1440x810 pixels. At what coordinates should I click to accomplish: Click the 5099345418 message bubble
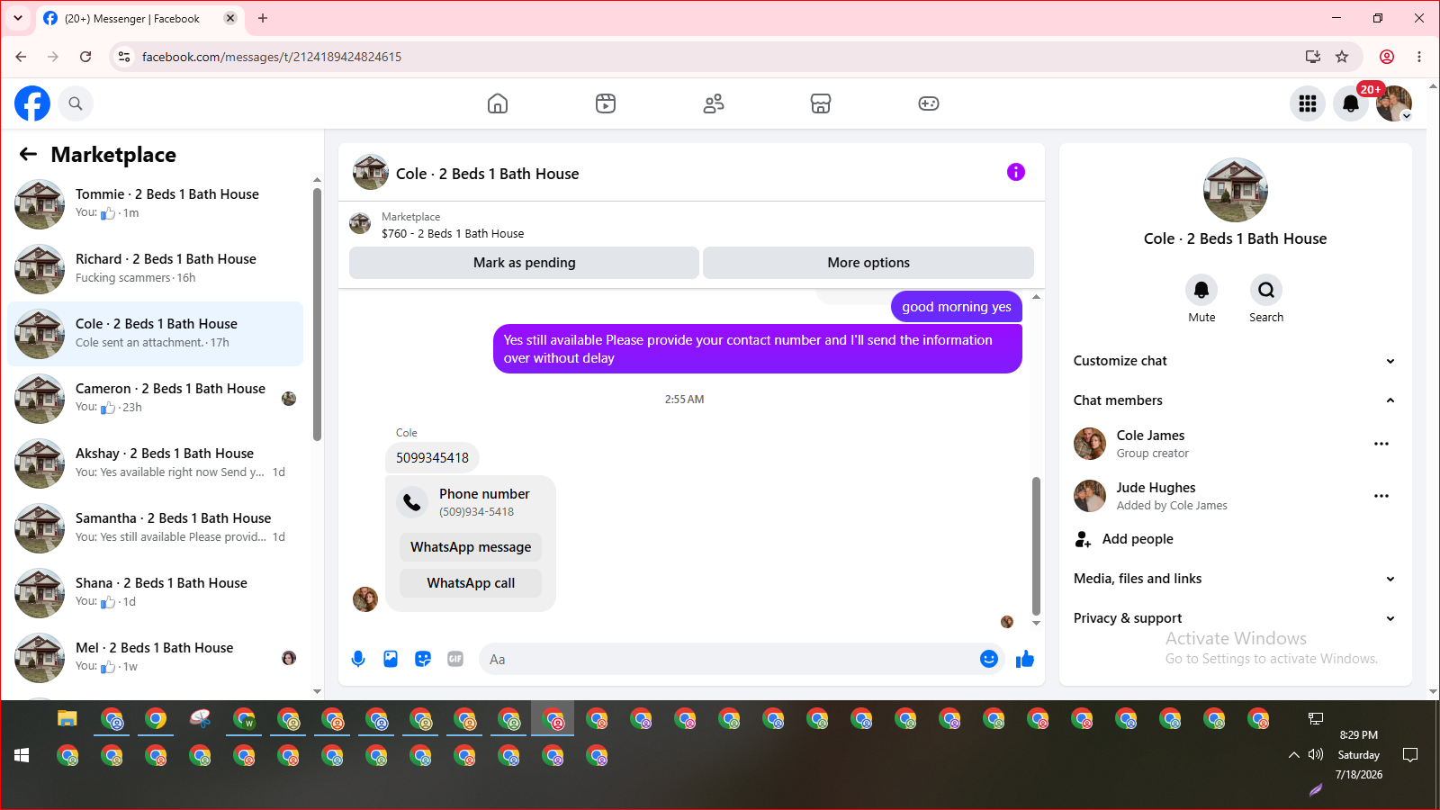[432, 457]
